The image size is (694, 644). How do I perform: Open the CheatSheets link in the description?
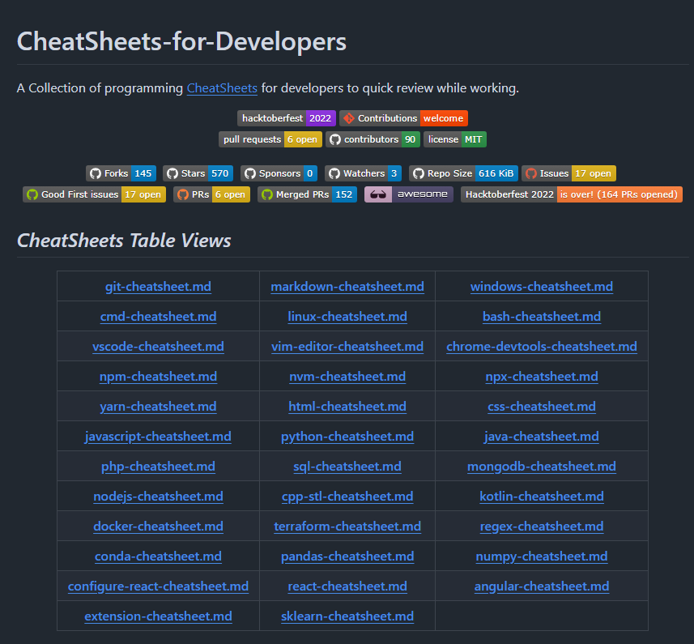click(x=222, y=88)
